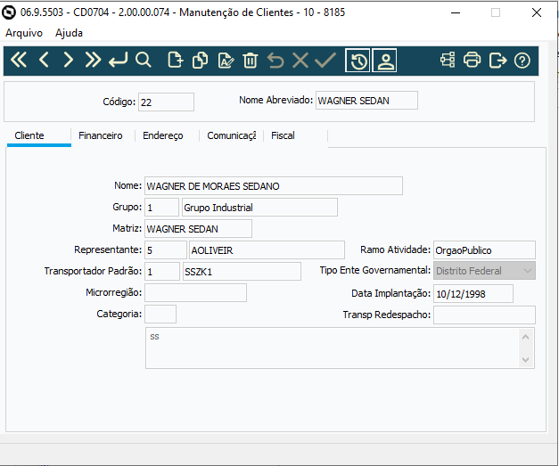
Task: Click the SSZK1 transporter name field
Action: tap(242, 272)
